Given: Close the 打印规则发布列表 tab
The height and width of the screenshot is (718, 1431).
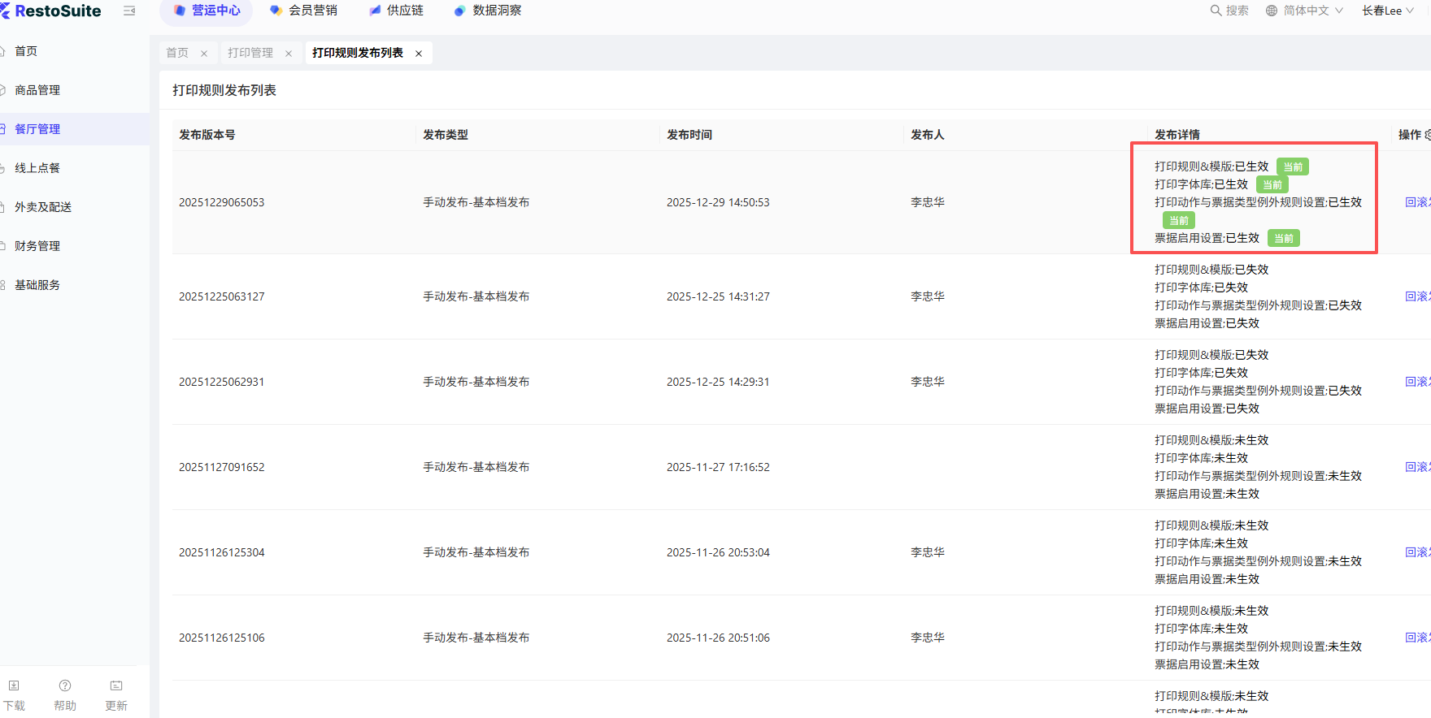Looking at the screenshot, I should point(419,54).
